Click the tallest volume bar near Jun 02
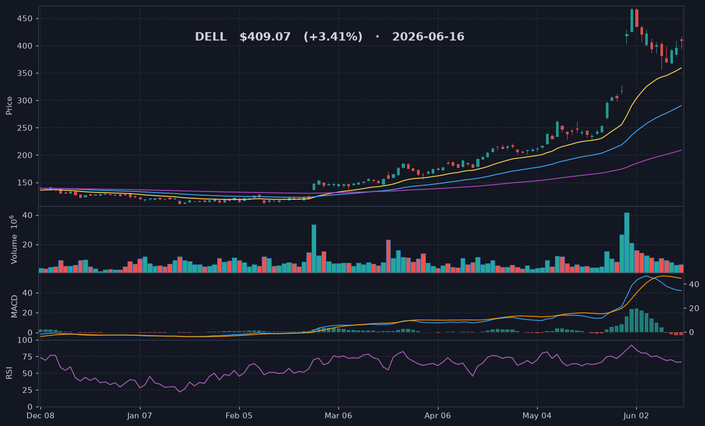This screenshot has width=705, height=426. click(x=627, y=242)
